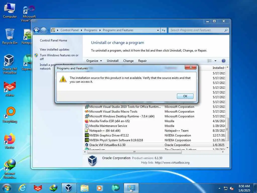Open Oracle VM VirtualBox desktop shortcut
Viewport: 257px width, 193px height.
[10, 64]
